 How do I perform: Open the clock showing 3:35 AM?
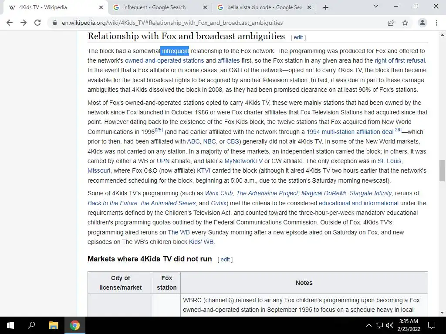coord(409,325)
